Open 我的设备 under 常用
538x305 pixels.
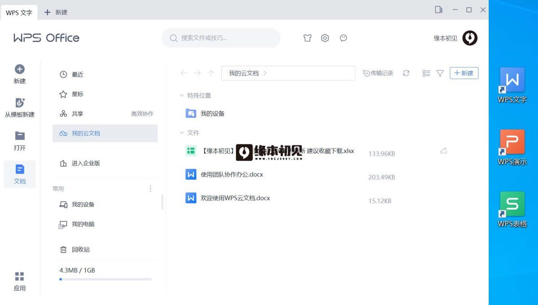pyautogui.click(x=105, y=204)
